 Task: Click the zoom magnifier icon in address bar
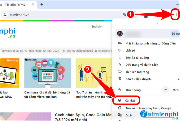(x=125, y=15)
